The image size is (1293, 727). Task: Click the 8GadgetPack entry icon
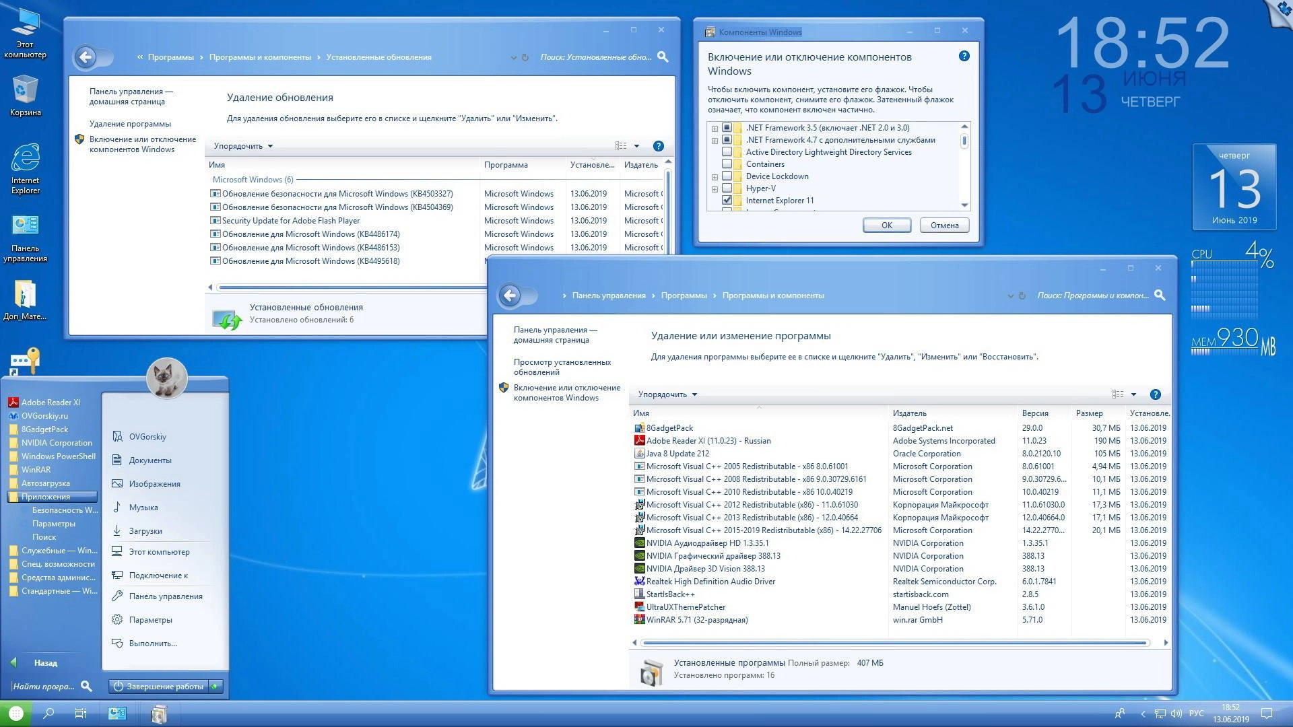(x=638, y=427)
